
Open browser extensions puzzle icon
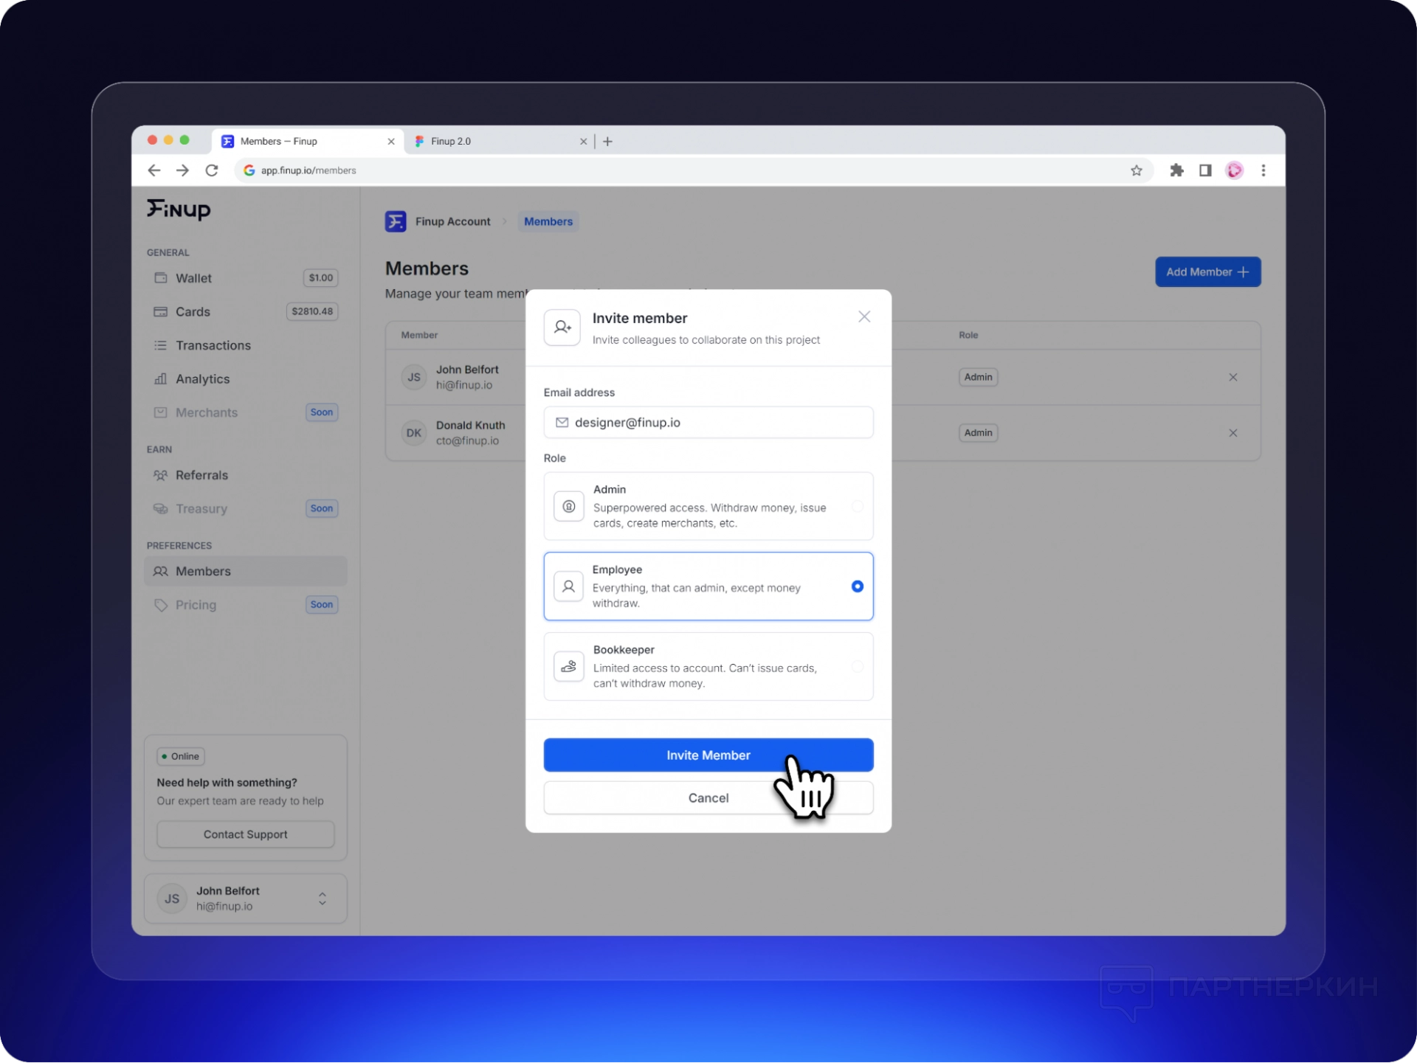[x=1176, y=170]
